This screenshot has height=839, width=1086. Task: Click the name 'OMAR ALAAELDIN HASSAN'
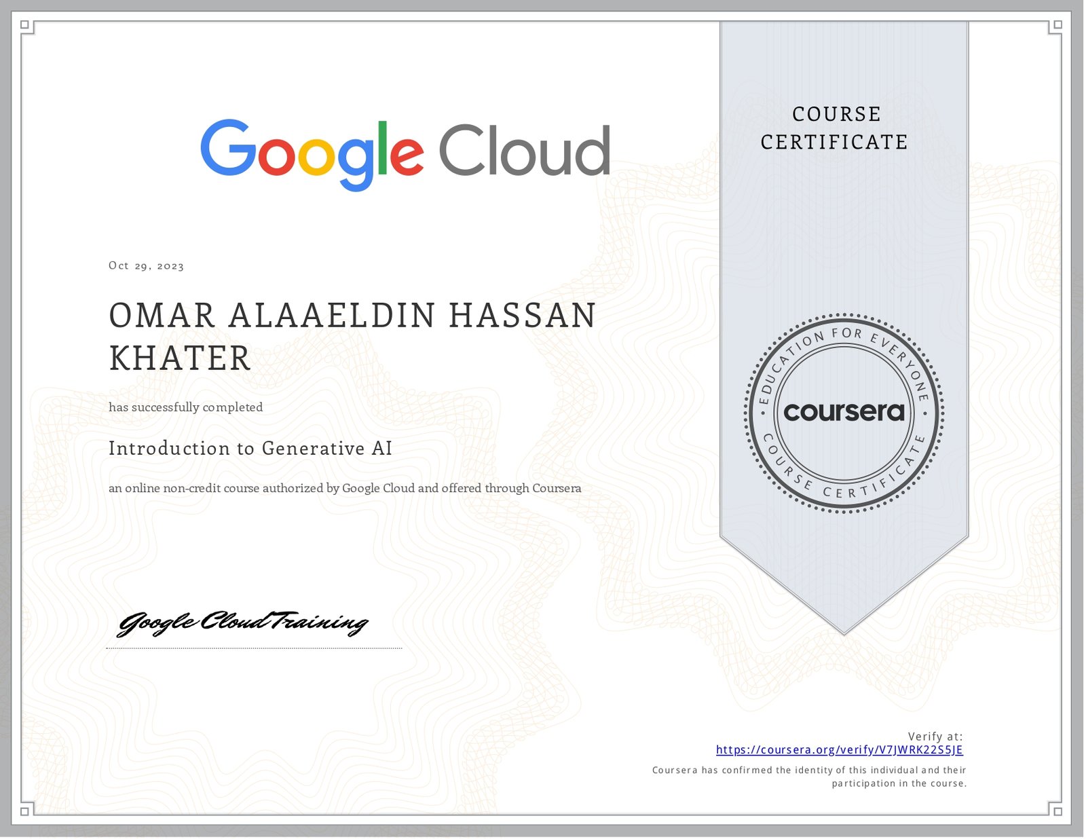(352, 316)
